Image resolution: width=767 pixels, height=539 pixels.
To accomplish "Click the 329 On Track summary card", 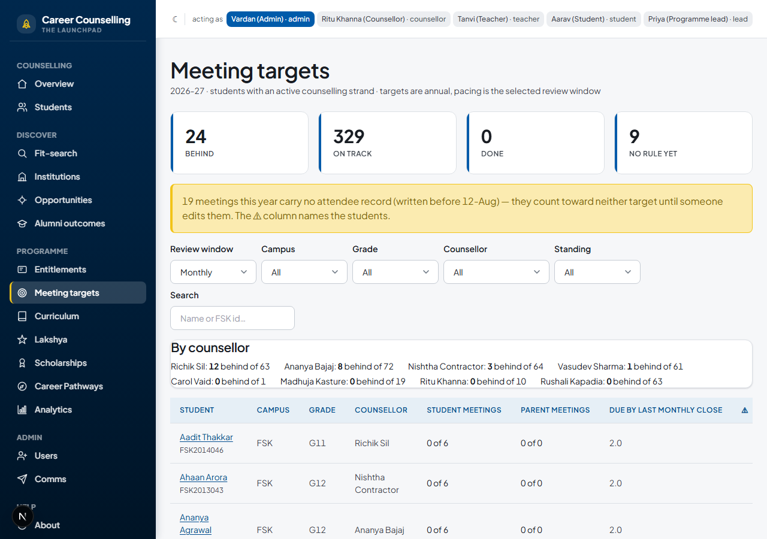I will tap(387, 143).
